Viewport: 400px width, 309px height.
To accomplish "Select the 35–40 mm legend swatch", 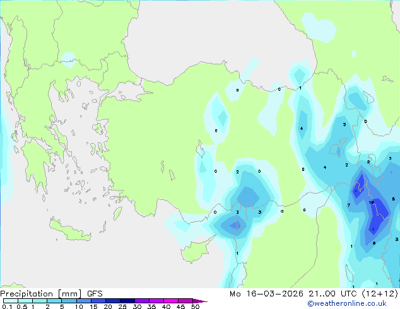I will point(156,301).
